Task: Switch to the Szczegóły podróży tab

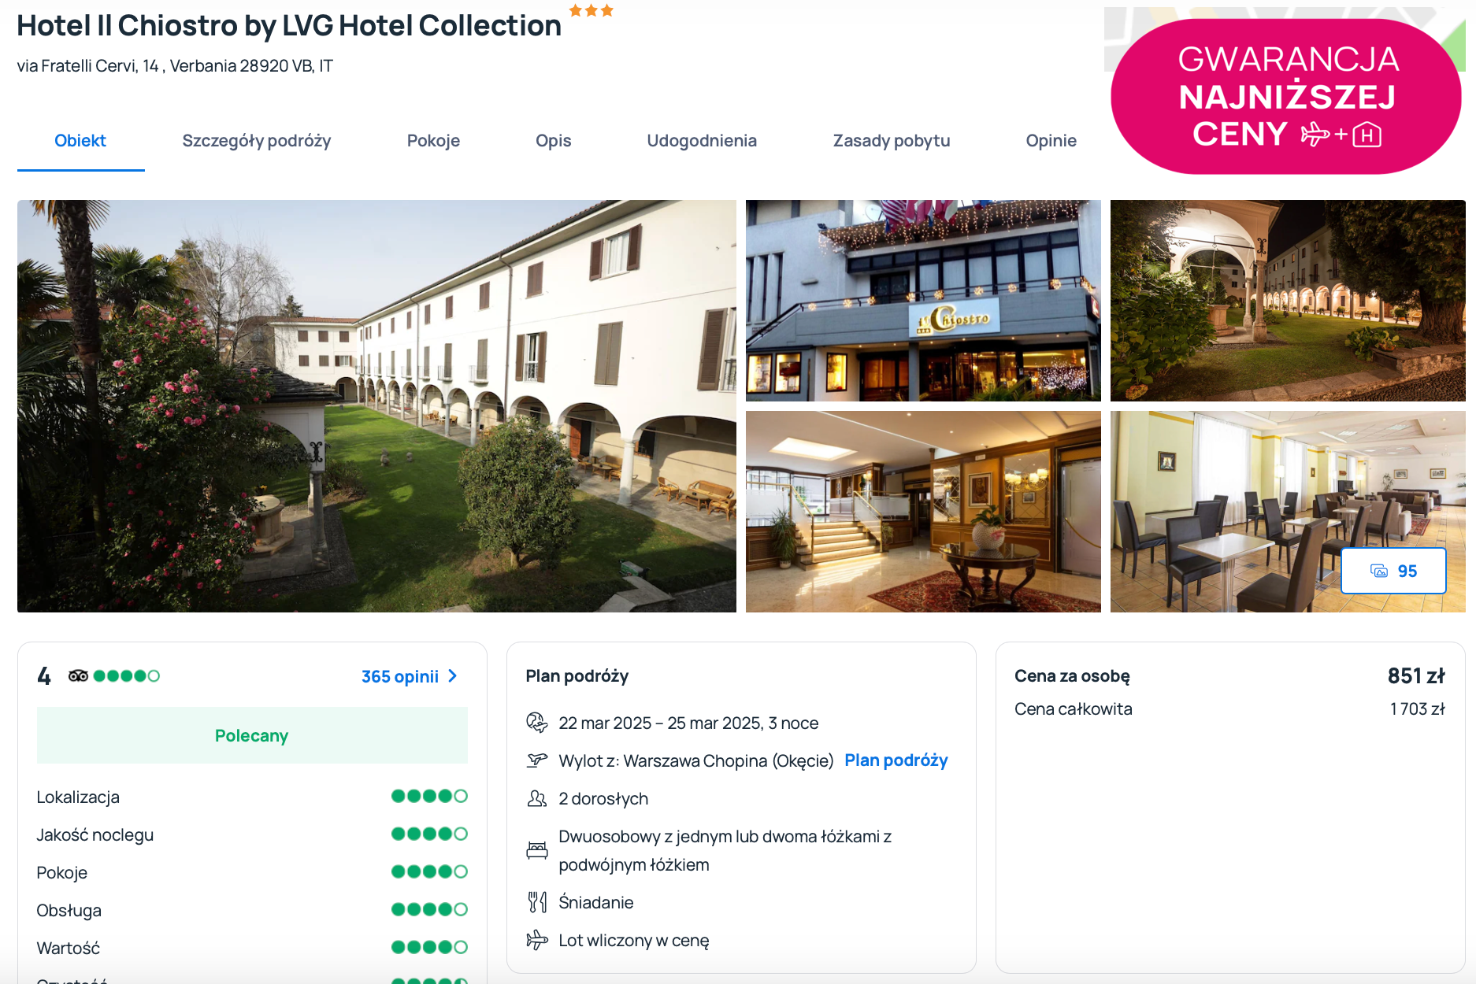Action: tap(257, 141)
